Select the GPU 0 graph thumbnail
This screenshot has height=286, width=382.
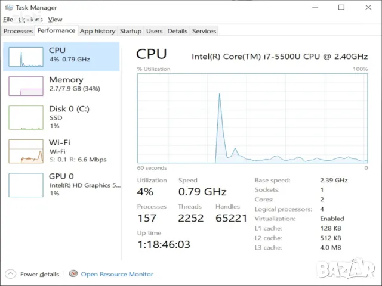click(26, 185)
